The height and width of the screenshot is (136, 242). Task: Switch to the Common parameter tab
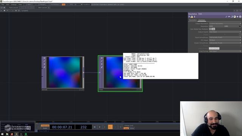point(202,20)
